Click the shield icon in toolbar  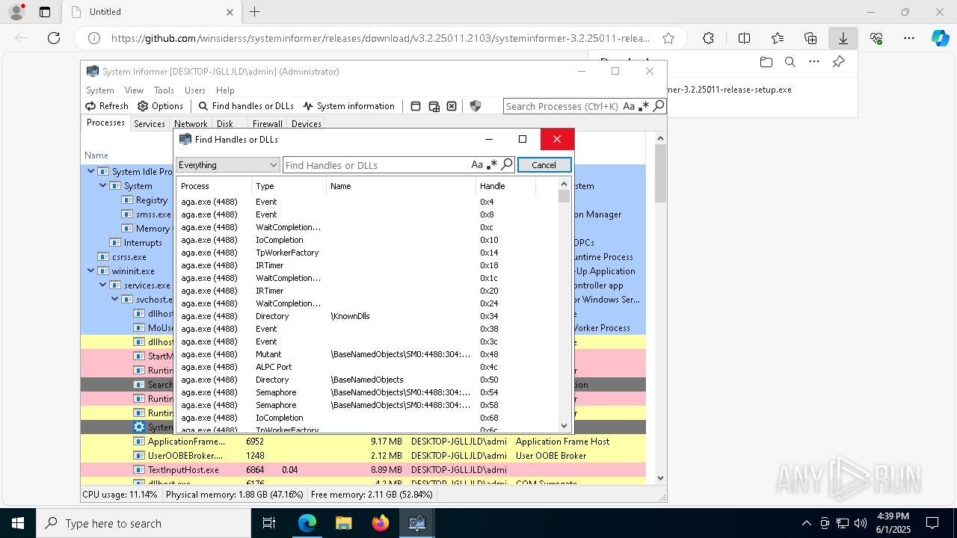pyautogui.click(x=476, y=106)
